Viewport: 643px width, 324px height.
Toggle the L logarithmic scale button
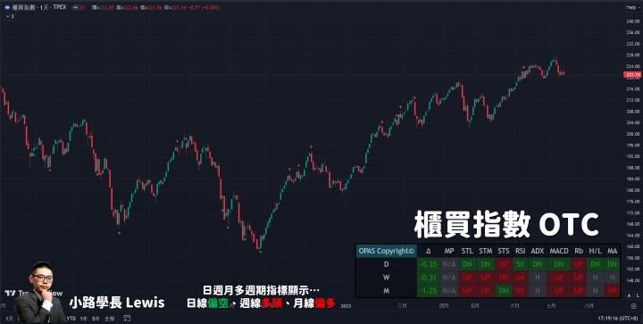tap(638, 295)
